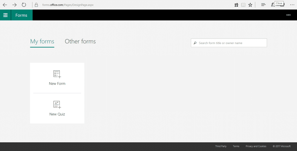This screenshot has height=151, width=297.
Task: Click the translate page icon
Action: (236, 5)
